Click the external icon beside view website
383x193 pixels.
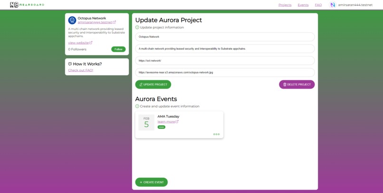pos(91,43)
